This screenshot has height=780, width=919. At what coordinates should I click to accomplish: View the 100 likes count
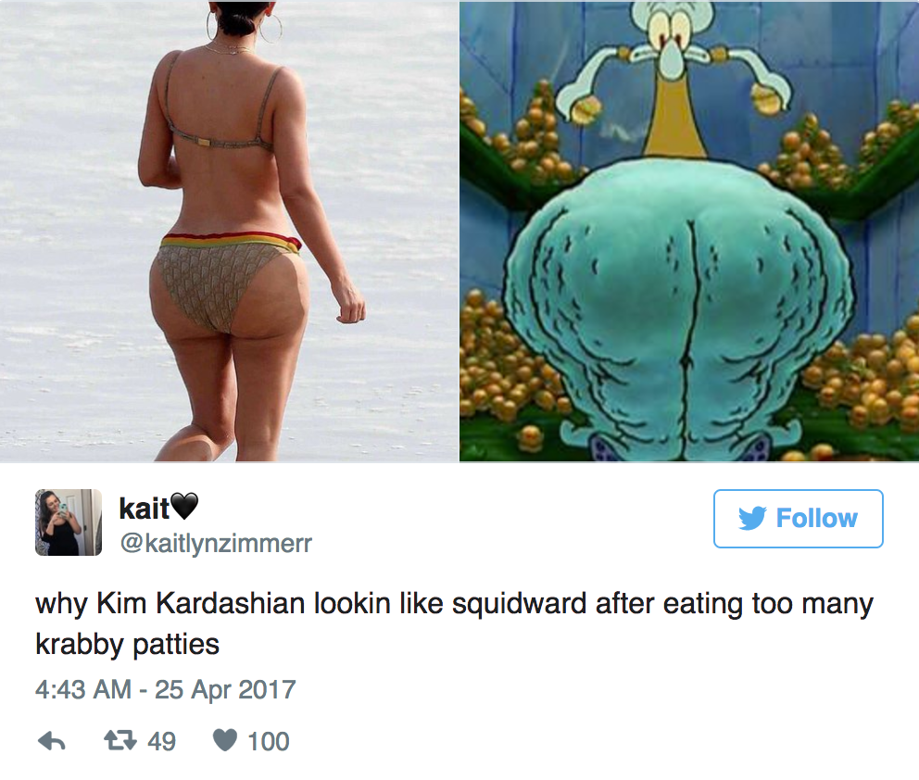click(x=269, y=741)
